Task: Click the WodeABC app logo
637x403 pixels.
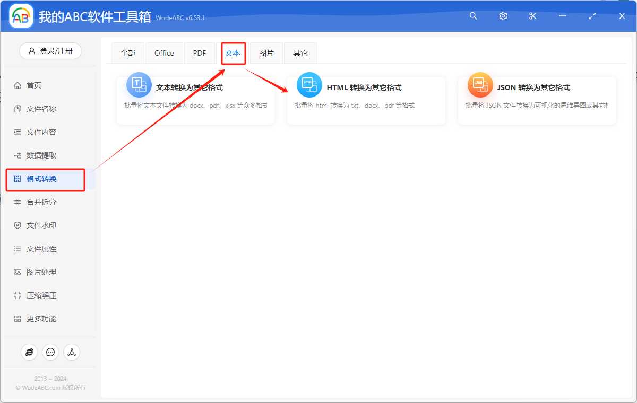Action: coord(21,16)
